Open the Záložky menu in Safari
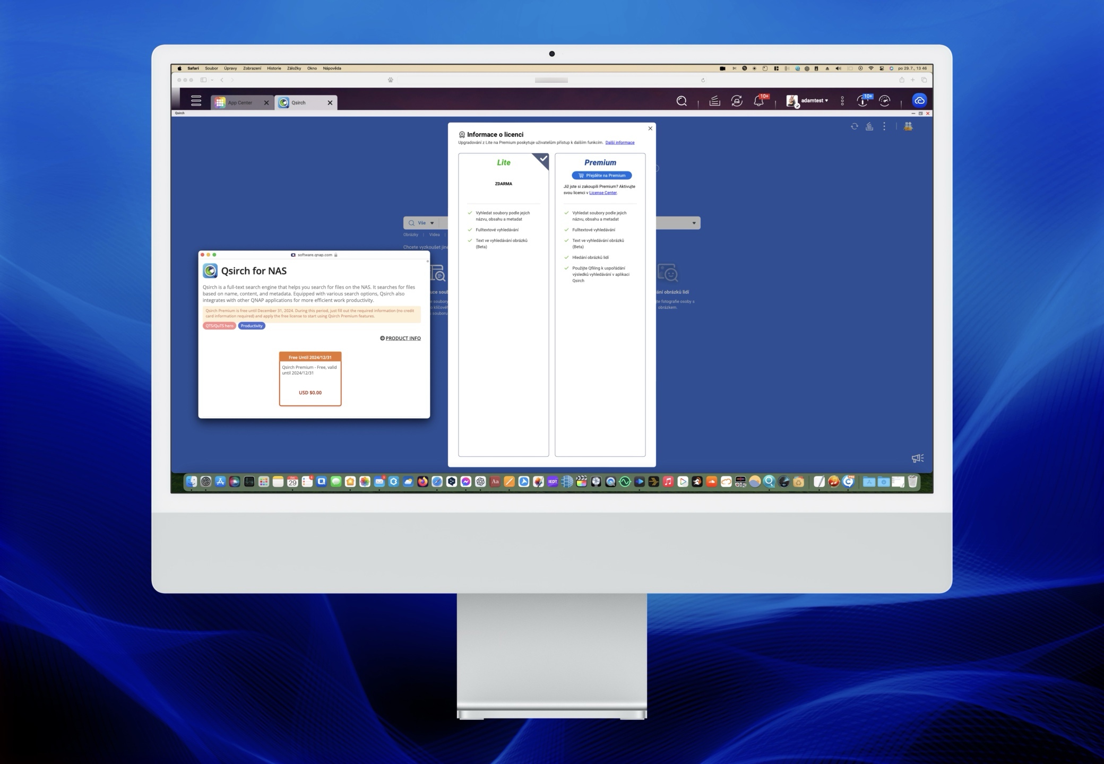Viewport: 1104px width, 764px height. pos(294,68)
